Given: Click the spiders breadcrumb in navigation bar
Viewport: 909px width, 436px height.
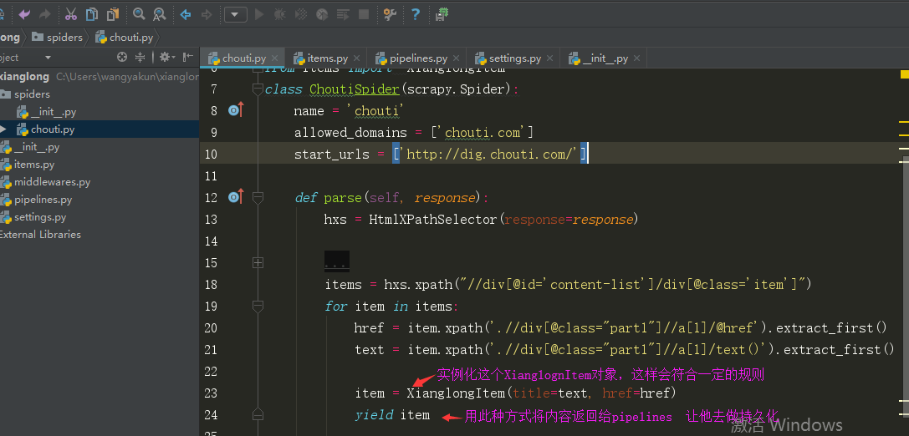Looking at the screenshot, I should tap(64, 37).
